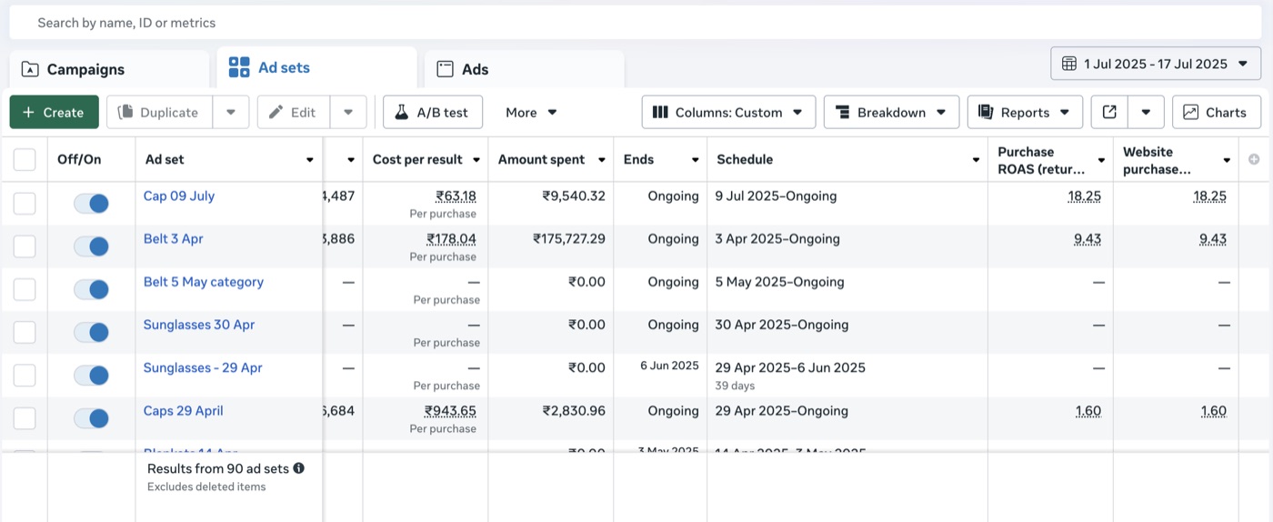Screen dimensions: 1273x522
Task: Toggle off the Cap 09 July ad set
Action: tap(92, 204)
